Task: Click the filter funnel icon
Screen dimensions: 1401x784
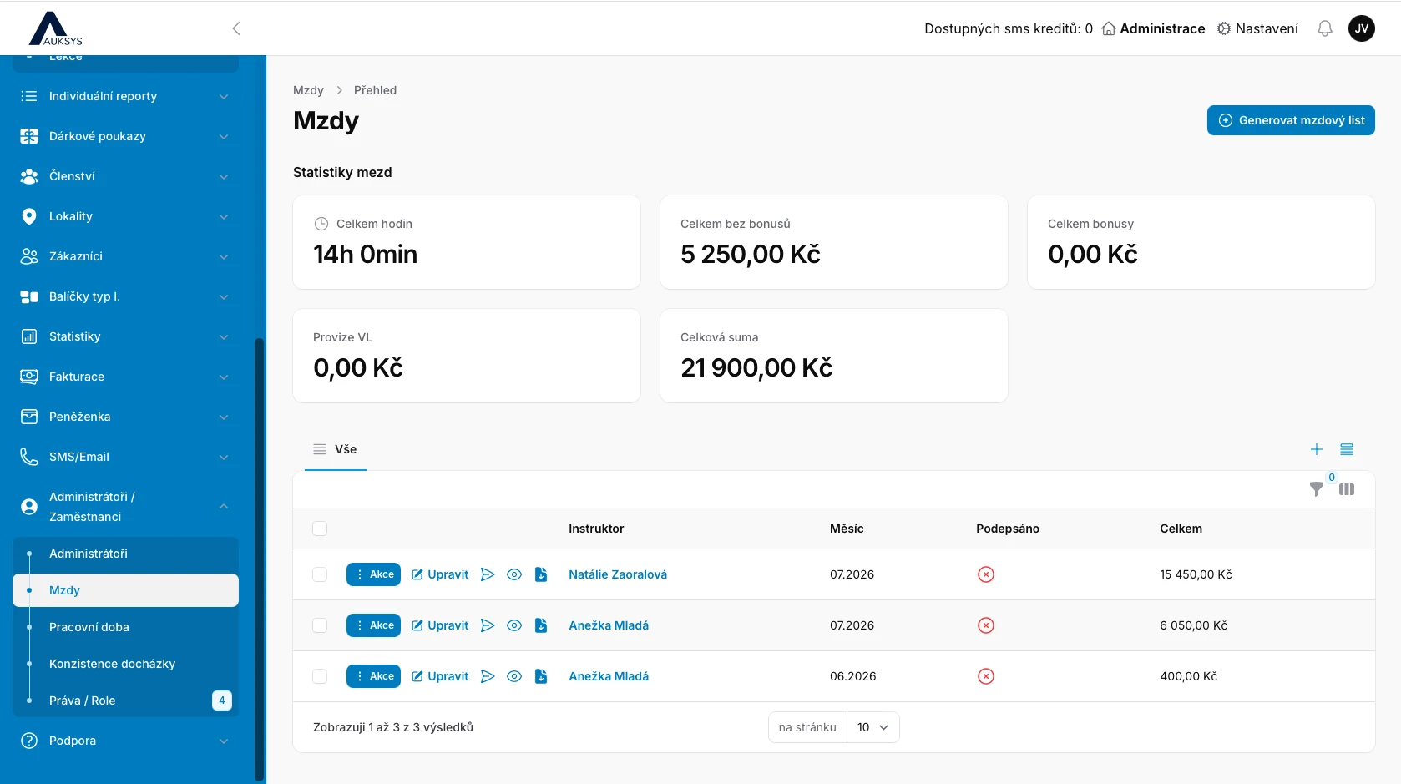Action: (x=1316, y=489)
